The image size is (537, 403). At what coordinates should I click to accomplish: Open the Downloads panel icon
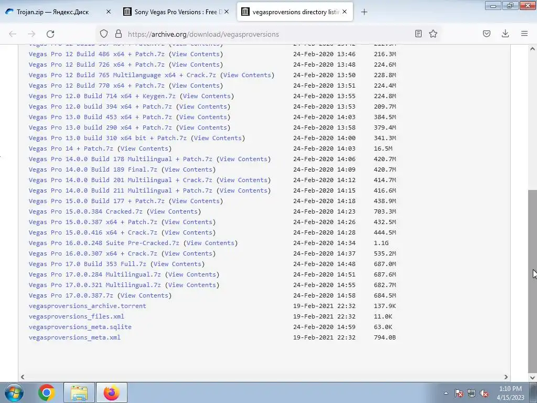tap(505, 34)
